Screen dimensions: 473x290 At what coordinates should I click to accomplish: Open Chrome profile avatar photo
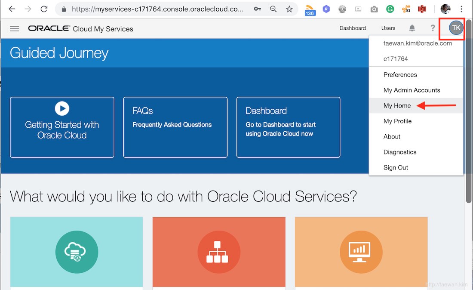coord(445,9)
